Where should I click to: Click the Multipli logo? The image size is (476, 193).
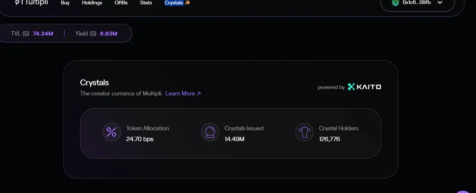coord(32,2)
